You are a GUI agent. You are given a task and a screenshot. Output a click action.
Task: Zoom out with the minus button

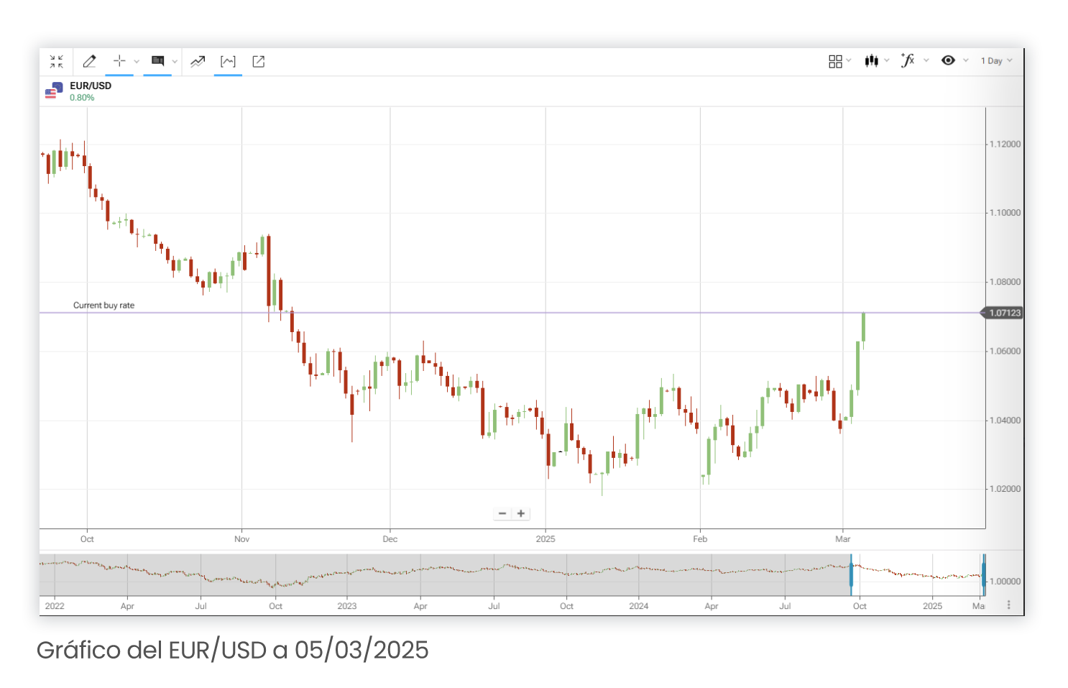tap(502, 513)
